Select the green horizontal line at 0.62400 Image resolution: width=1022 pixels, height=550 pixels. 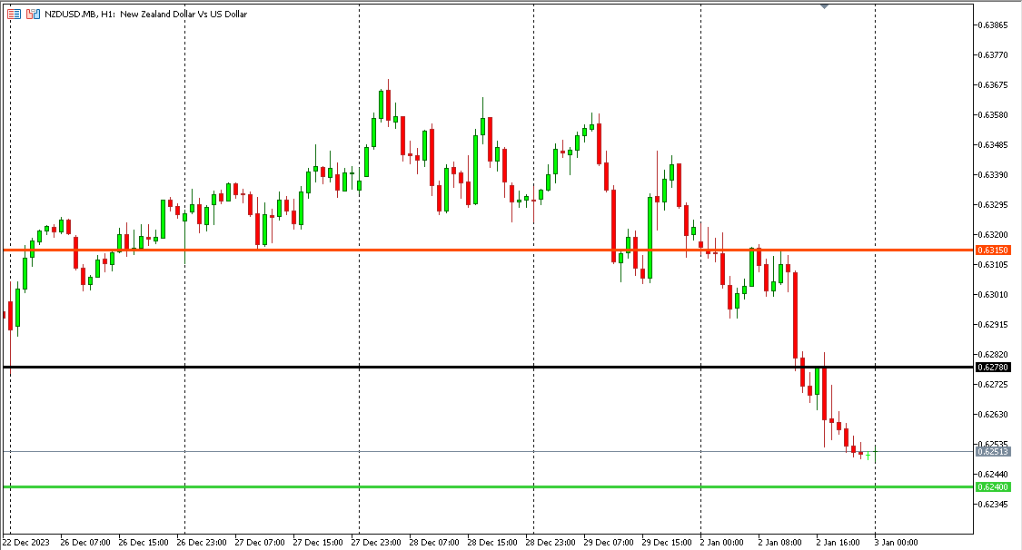click(x=454, y=487)
